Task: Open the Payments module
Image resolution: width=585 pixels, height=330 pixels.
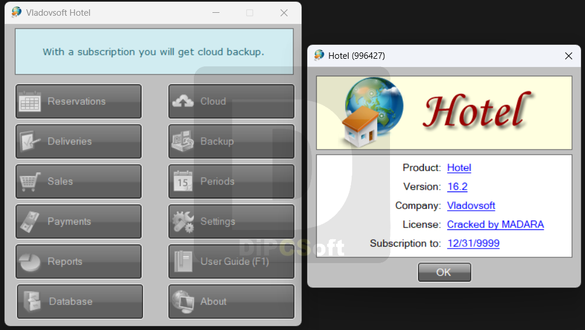Action: (79, 222)
